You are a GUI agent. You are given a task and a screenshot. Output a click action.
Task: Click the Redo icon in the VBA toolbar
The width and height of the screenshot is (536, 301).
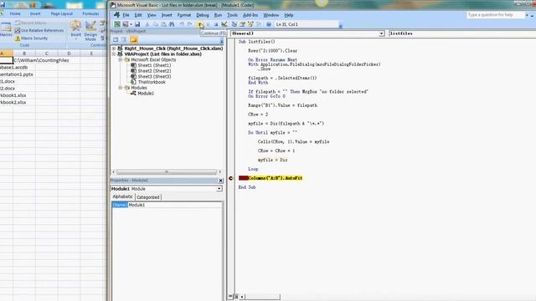coord(190,24)
